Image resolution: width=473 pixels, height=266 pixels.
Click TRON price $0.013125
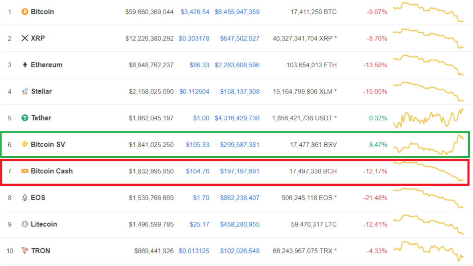(194, 251)
